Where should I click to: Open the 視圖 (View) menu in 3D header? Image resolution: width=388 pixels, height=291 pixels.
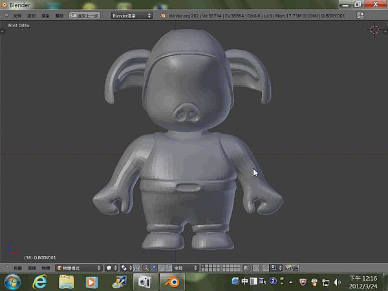18,267
